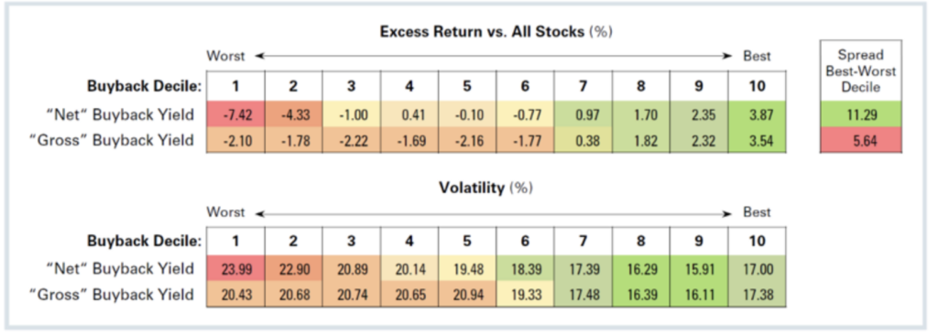Select the Spread Best-Worst Decile header
The image size is (938, 335).
[861, 70]
